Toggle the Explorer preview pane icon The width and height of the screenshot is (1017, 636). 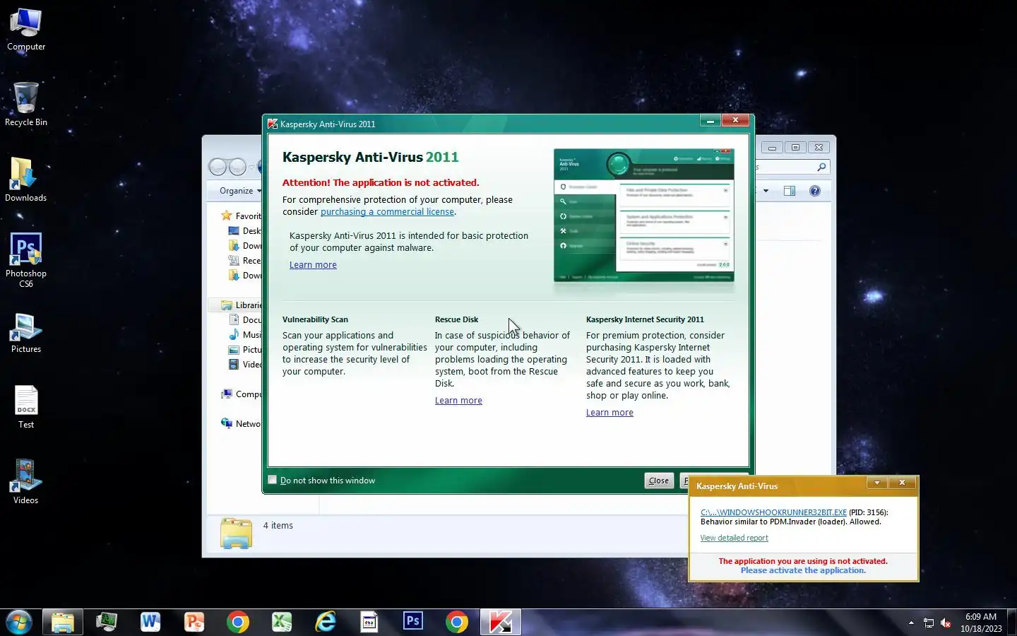point(790,191)
